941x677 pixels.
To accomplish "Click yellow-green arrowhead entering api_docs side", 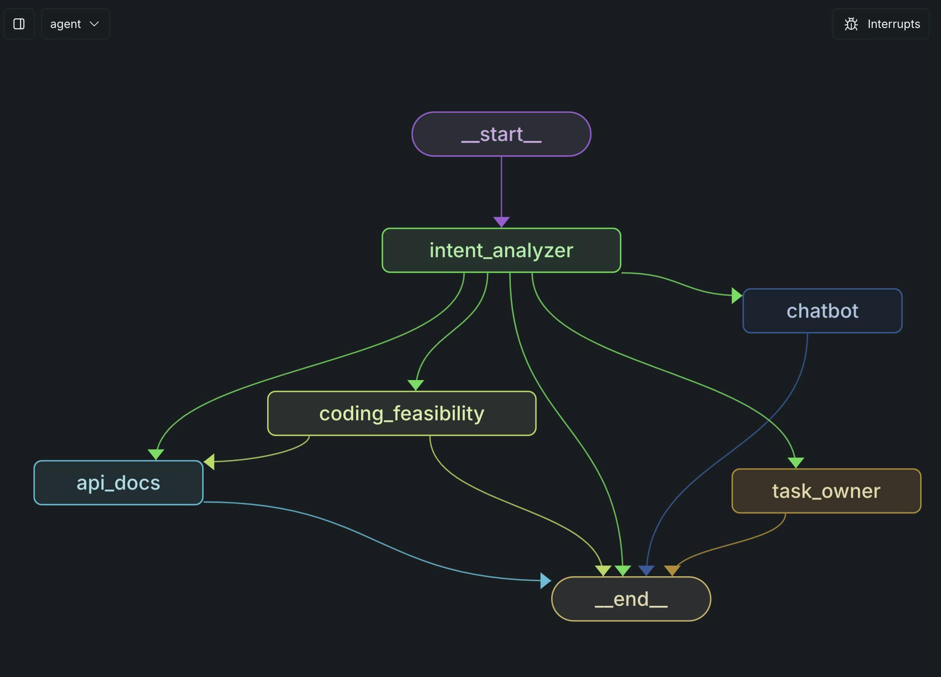I will click(x=210, y=461).
